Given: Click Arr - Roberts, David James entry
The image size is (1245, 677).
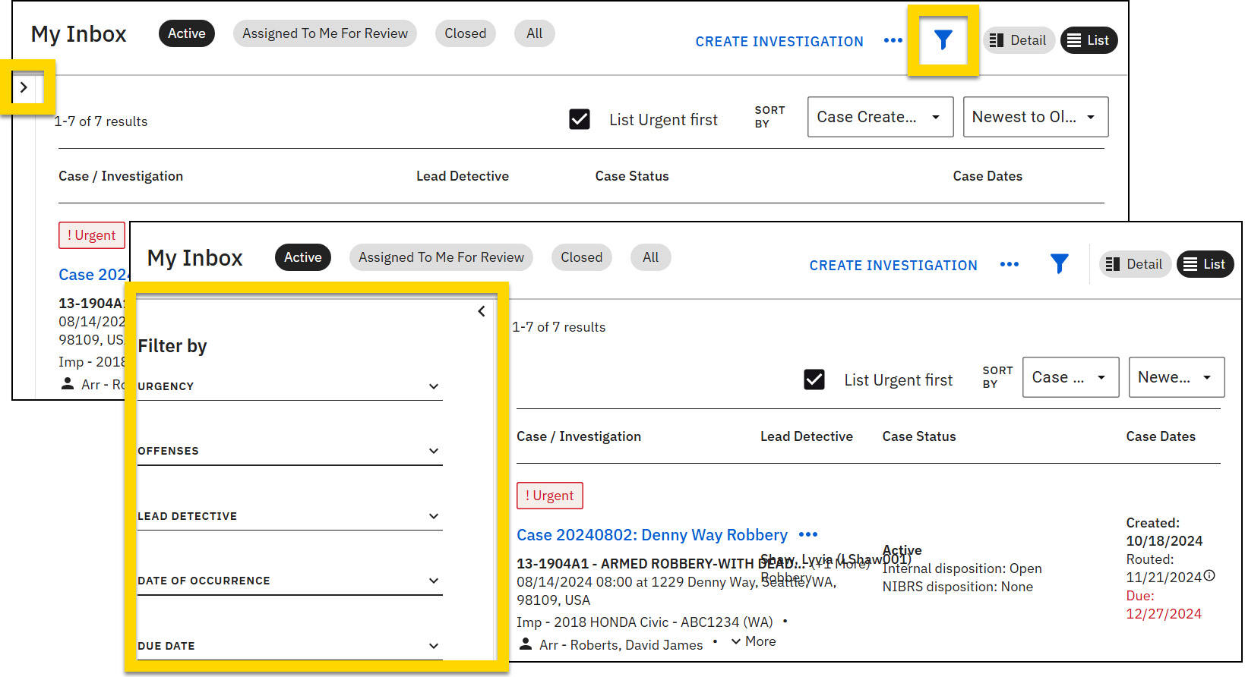Looking at the screenshot, I should click(621, 645).
